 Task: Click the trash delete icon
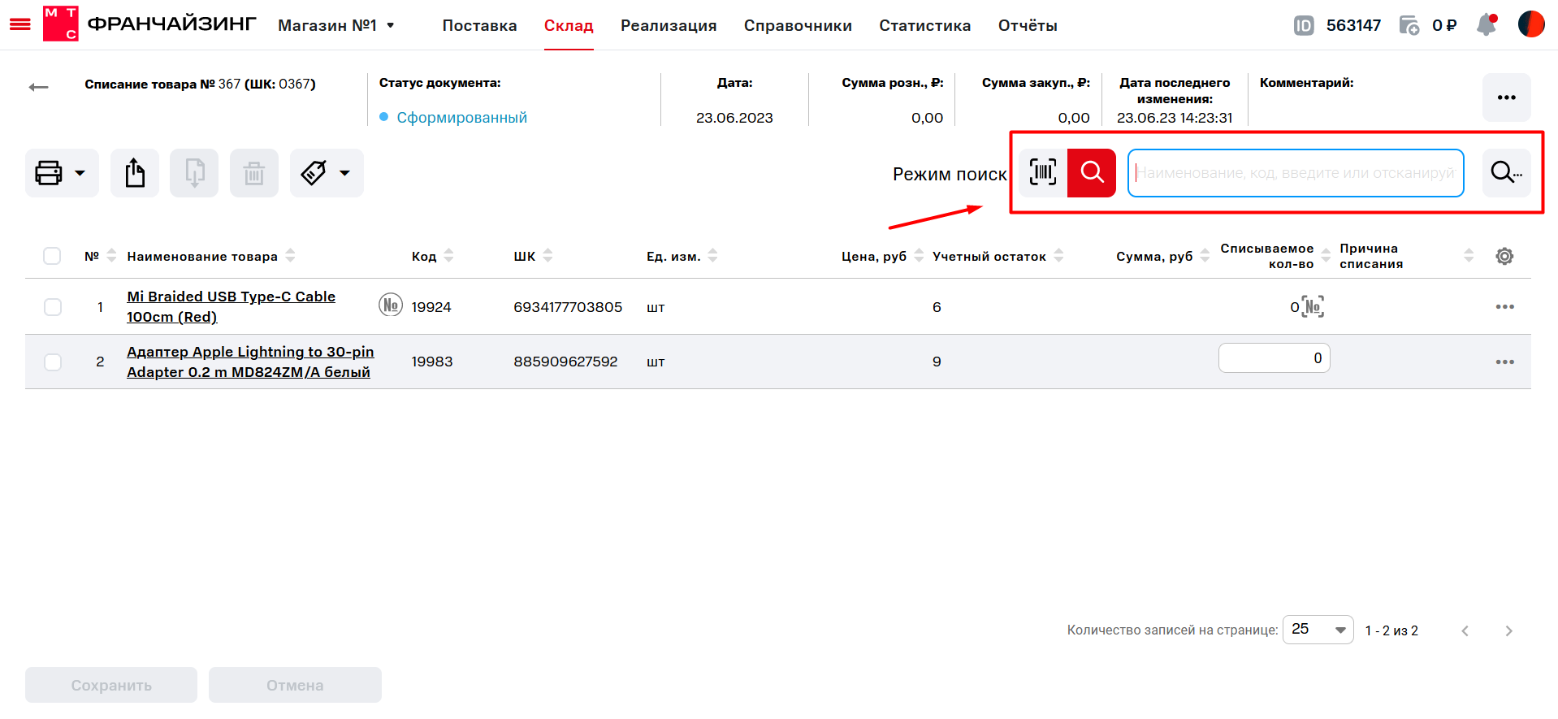(x=254, y=173)
